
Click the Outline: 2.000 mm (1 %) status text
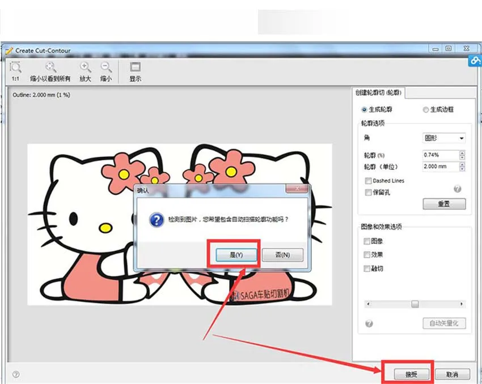pos(41,95)
